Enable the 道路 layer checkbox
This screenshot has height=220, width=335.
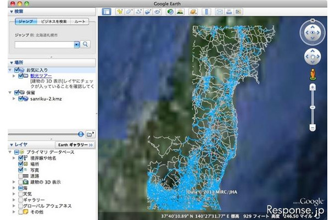pyautogui.click(x=20, y=176)
